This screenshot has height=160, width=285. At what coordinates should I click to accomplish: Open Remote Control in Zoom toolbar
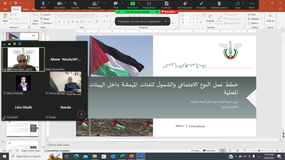[219, 4]
